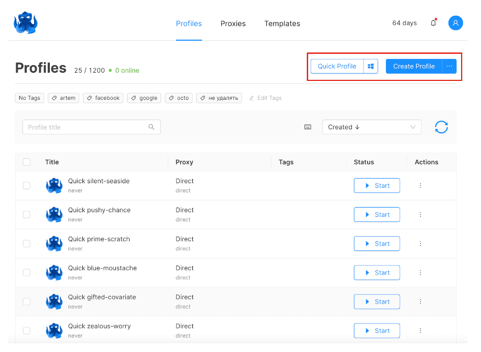Expand the Created sort order dropdown

pyautogui.click(x=372, y=127)
